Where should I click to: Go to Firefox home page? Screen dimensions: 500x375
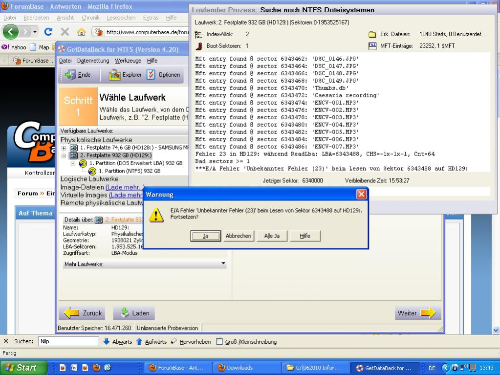point(82,32)
